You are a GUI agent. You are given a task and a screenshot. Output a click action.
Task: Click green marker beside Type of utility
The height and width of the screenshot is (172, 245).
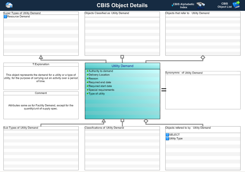(x=87, y=94)
